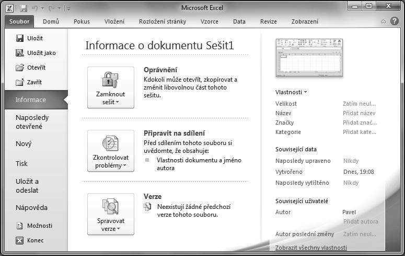The image size is (405, 256).
Task: Click the Zamknout sešit padlock button
Action: (111, 87)
